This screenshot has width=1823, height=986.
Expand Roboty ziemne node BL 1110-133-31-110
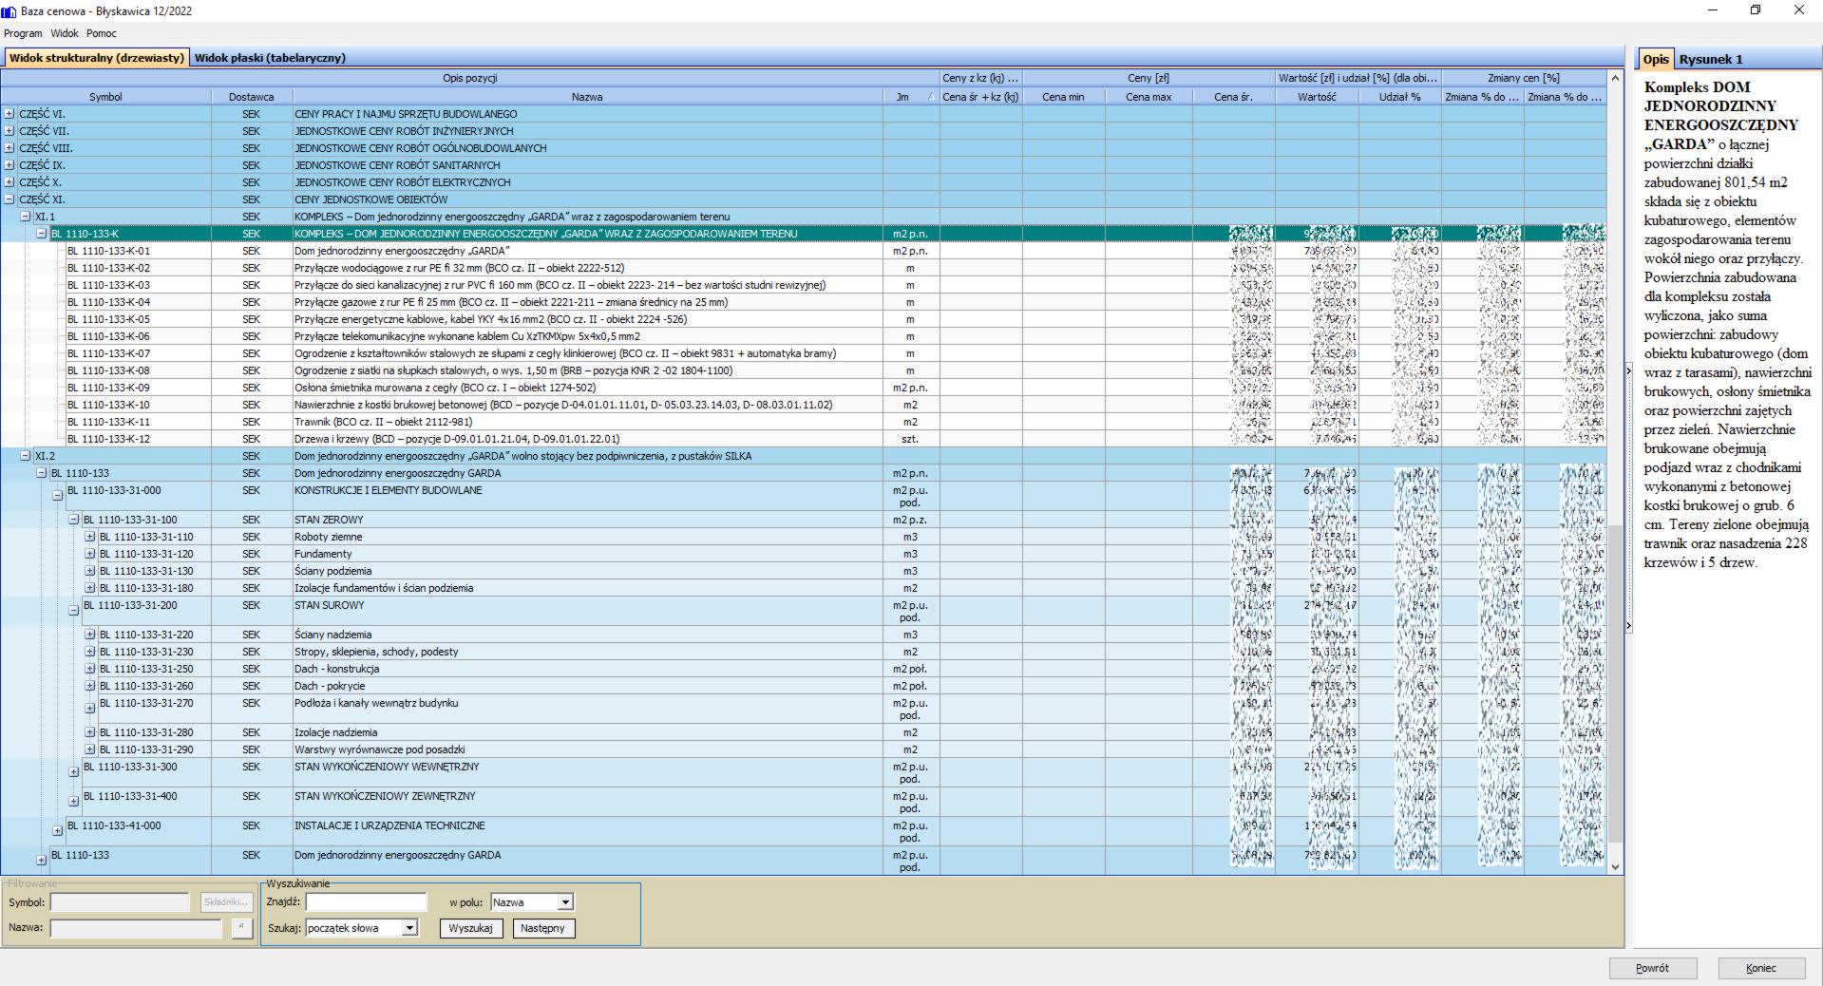click(90, 537)
